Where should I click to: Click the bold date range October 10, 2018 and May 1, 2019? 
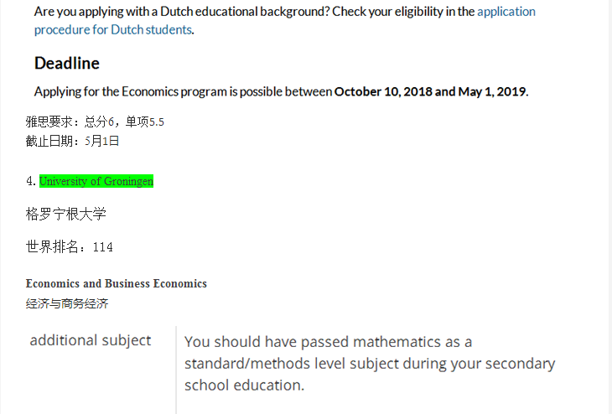coord(431,91)
